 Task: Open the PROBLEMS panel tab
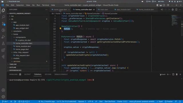[15, 74]
